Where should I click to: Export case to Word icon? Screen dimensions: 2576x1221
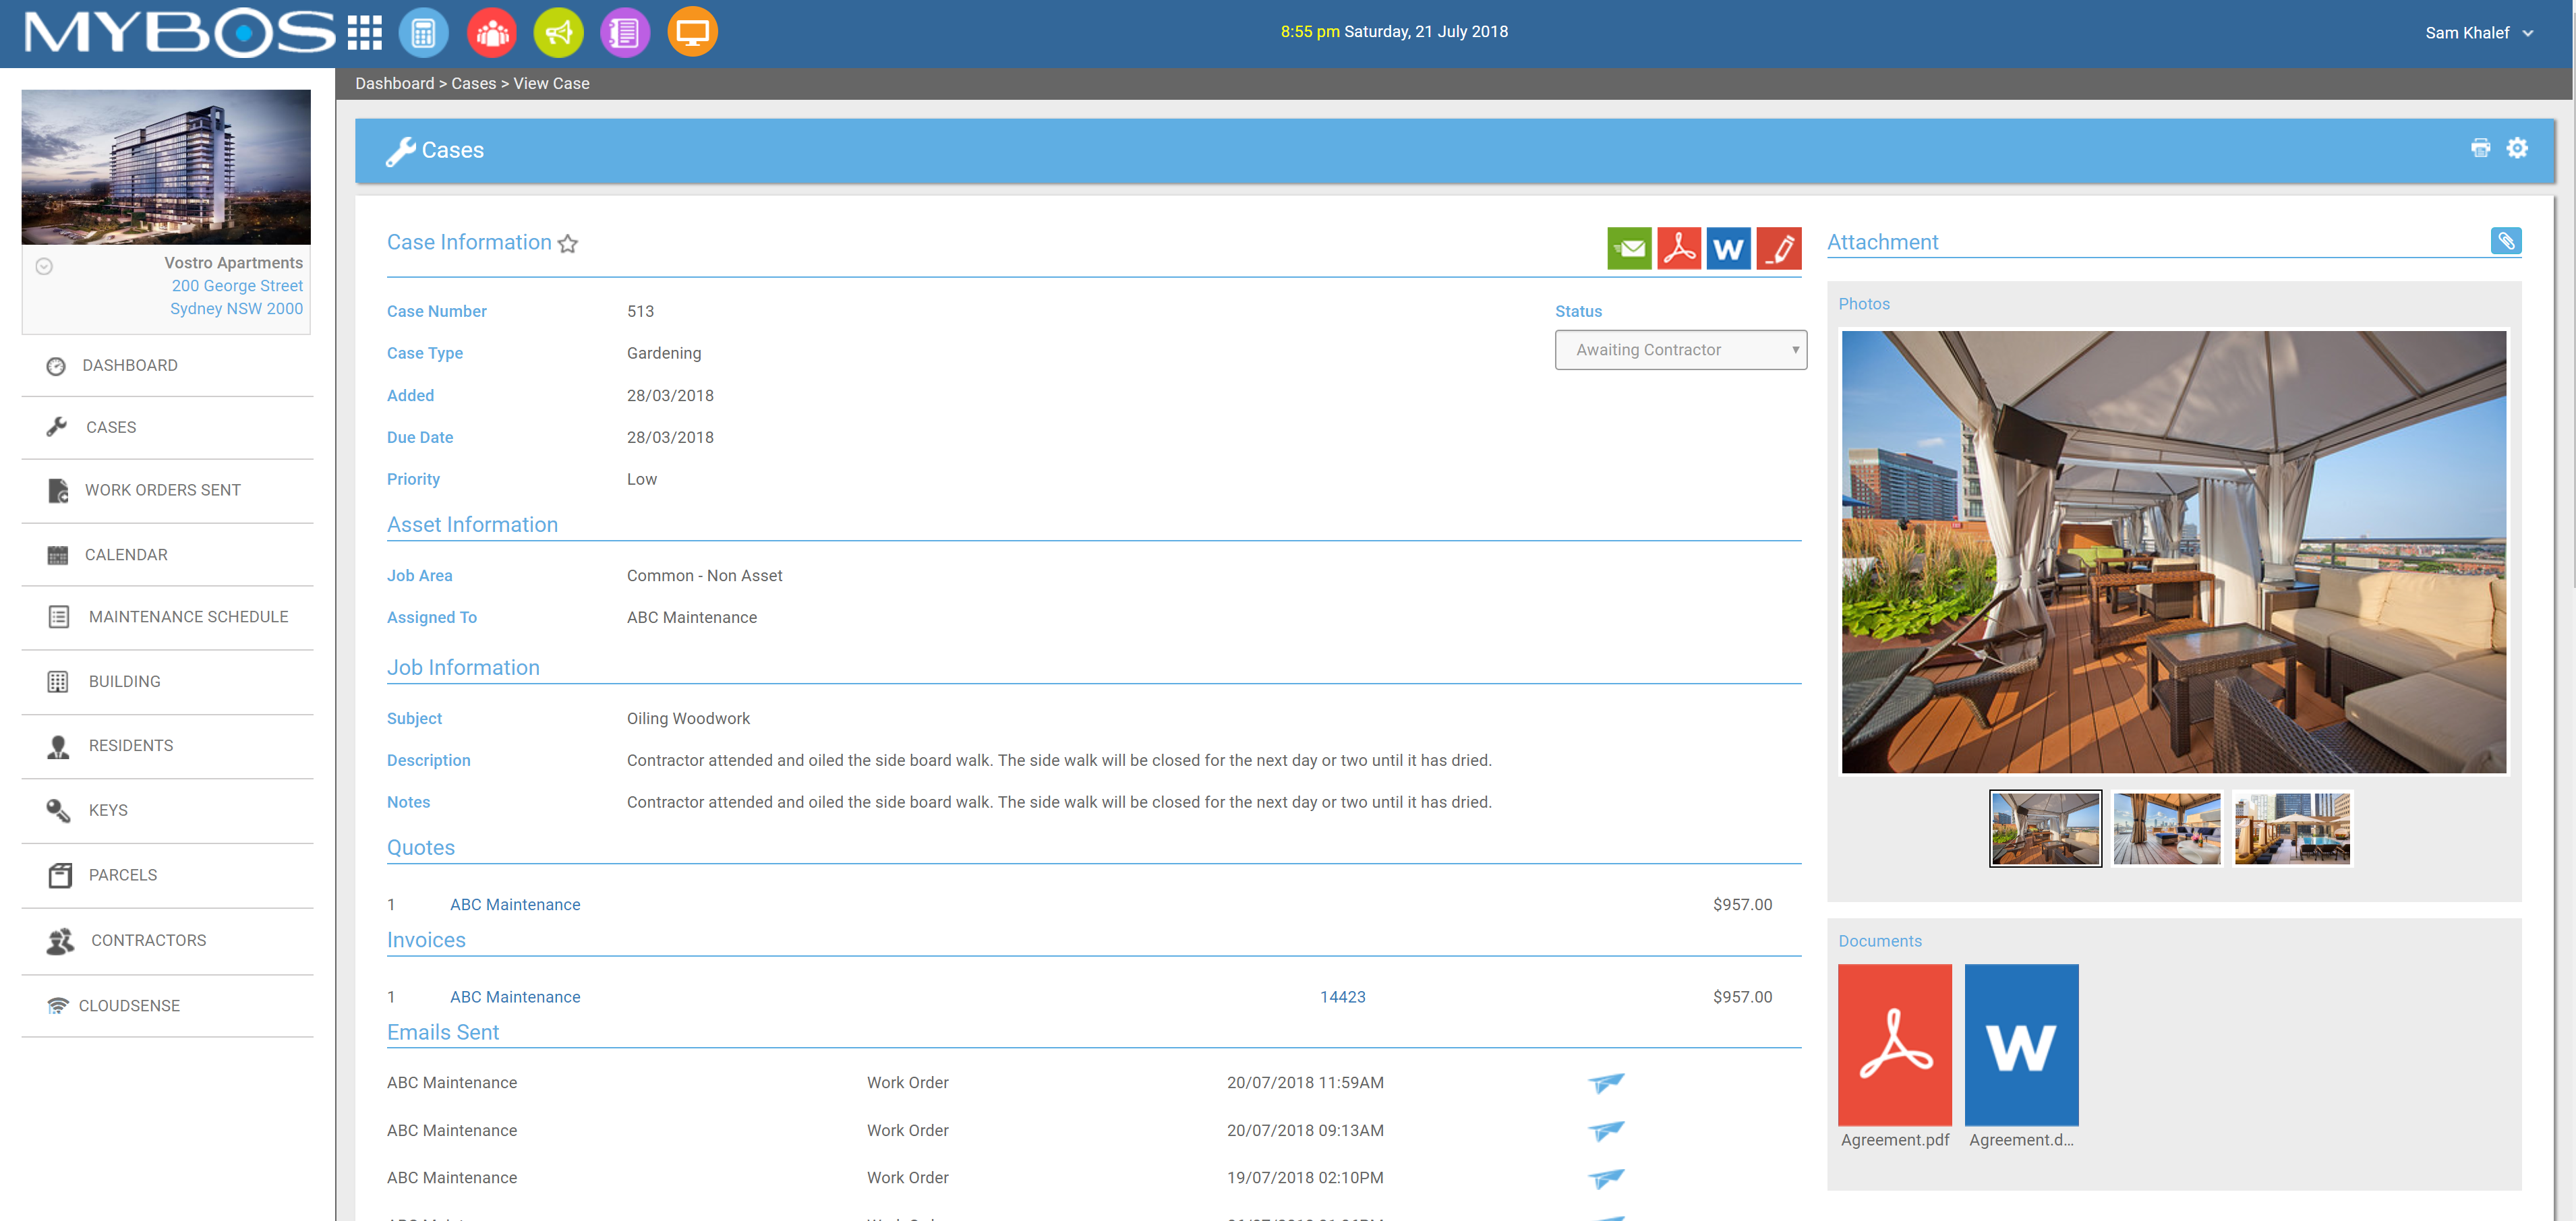[1727, 248]
